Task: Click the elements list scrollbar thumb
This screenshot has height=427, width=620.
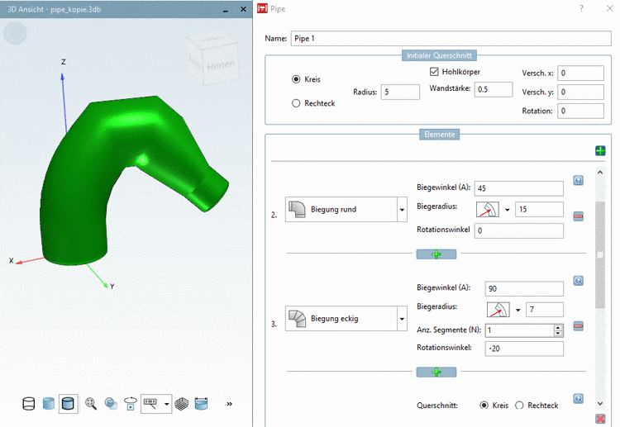Action: pyautogui.click(x=600, y=254)
